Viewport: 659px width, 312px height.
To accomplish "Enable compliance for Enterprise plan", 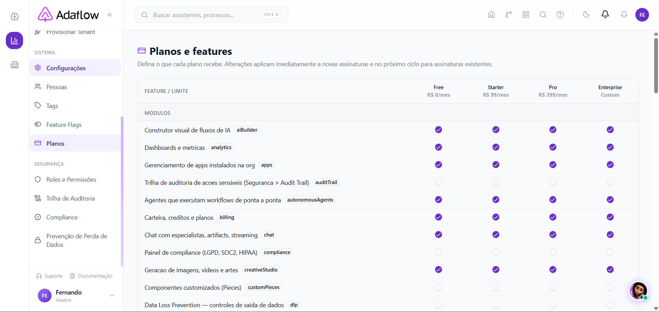I will (610, 252).
